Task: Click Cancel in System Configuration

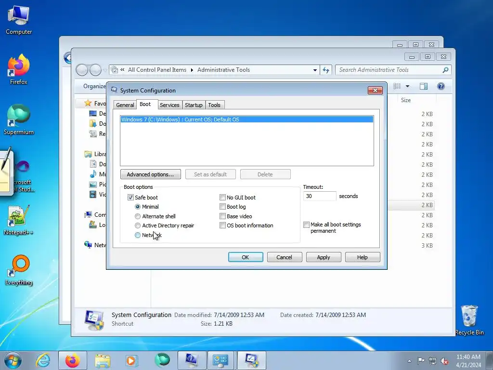Action: [x=284, y=257]
